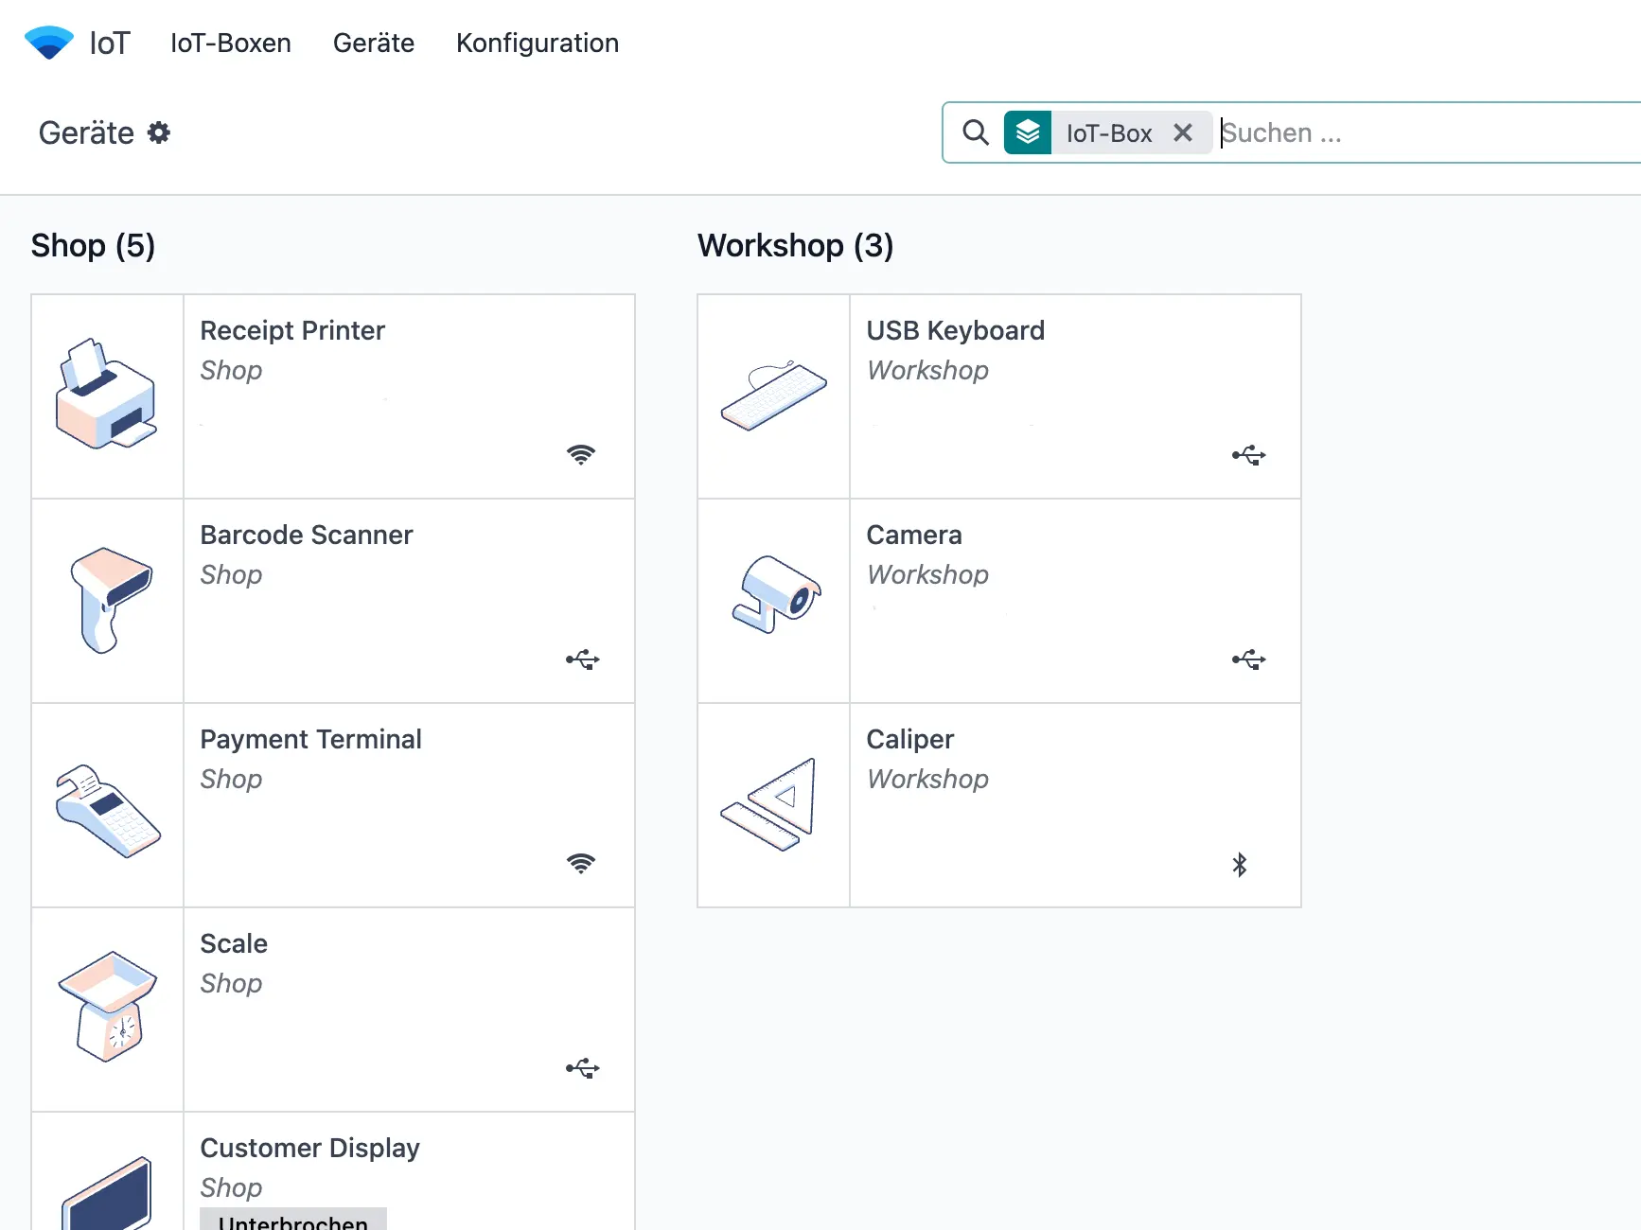Open the IoT-Boxen menu
The width and height of the screenshot is (1641, 1230).
[x=229, y=44]
